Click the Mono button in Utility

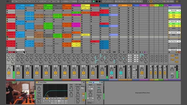coord(90,98)
